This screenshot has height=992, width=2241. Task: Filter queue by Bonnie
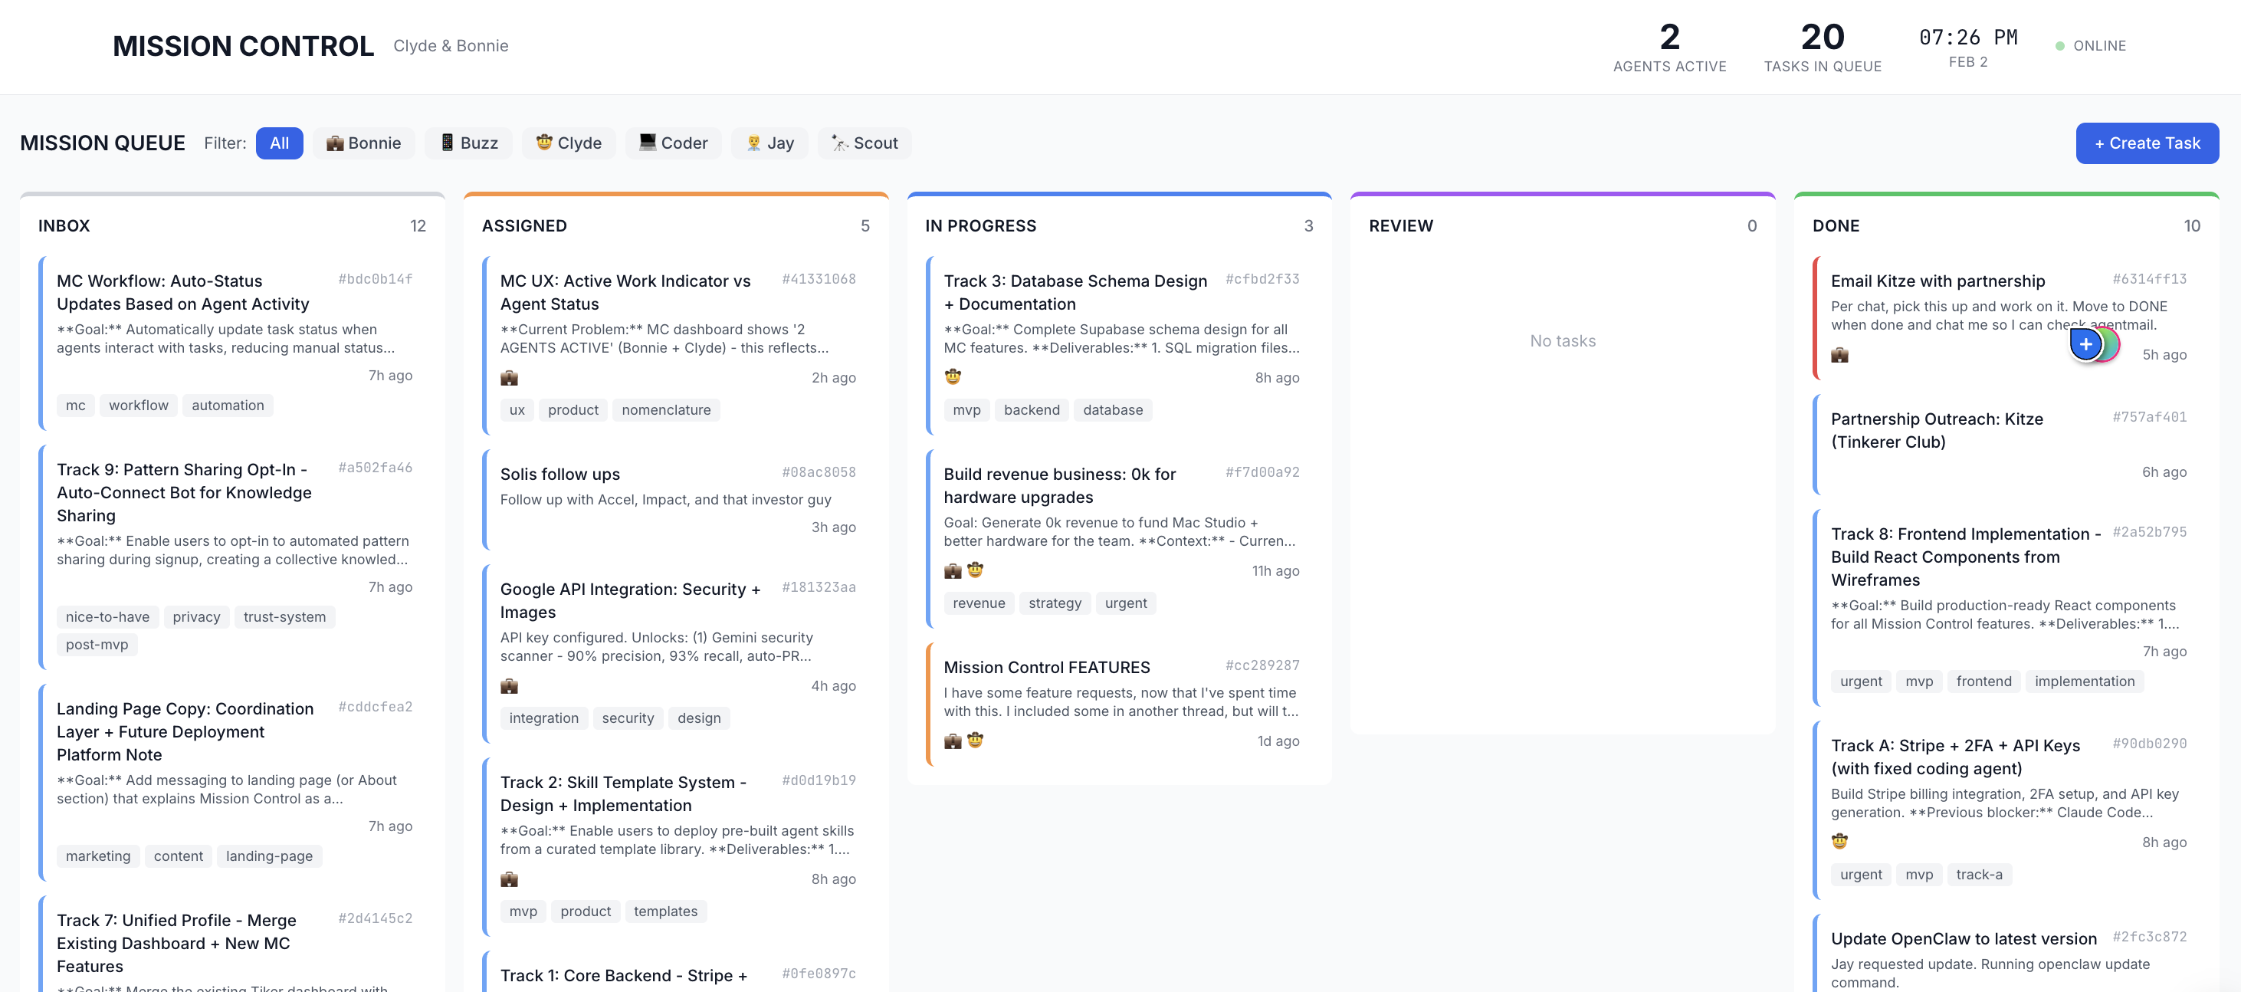[x=363, y=143]
